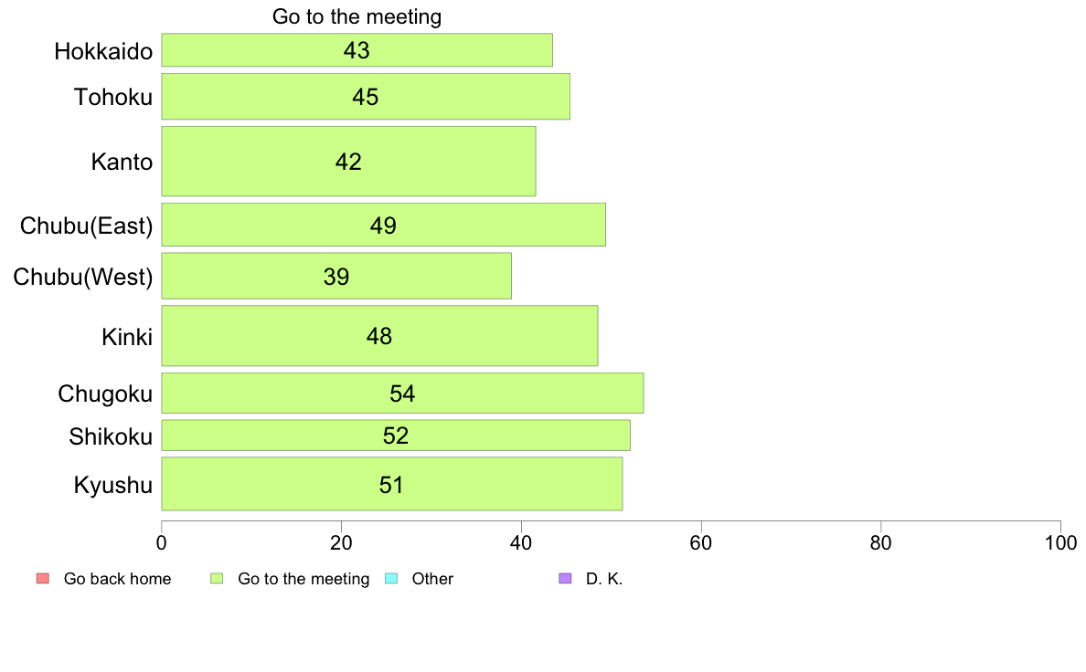Click the 60 tick on the axis

(x=701, y=543)
